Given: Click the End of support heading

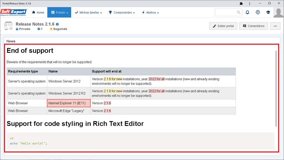Looking at the screenshot, I should (30, 50).
